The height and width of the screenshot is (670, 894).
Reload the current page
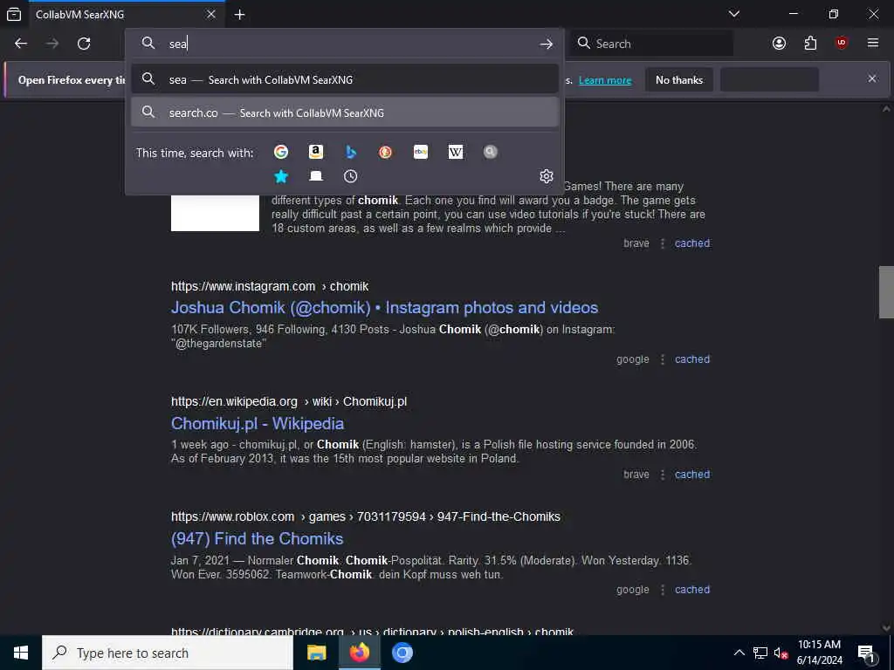(84, 44)
